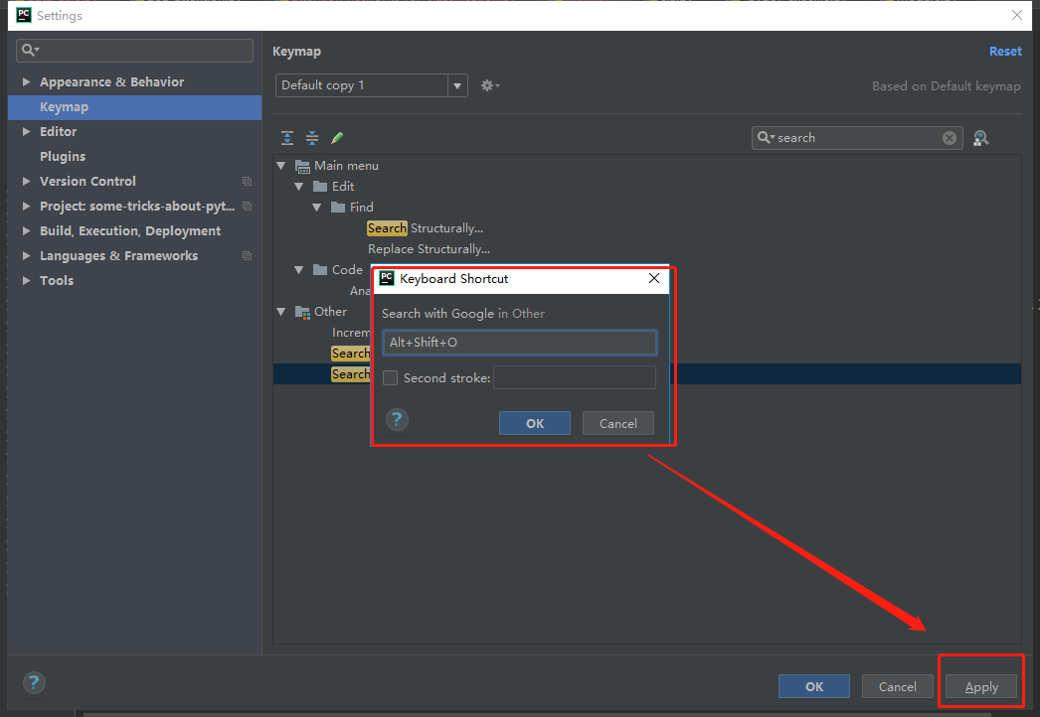The image size is (1040, 717).
Task: Click the Collapse All icon in keymap toolbar
Action: click(x=312, y=137)
